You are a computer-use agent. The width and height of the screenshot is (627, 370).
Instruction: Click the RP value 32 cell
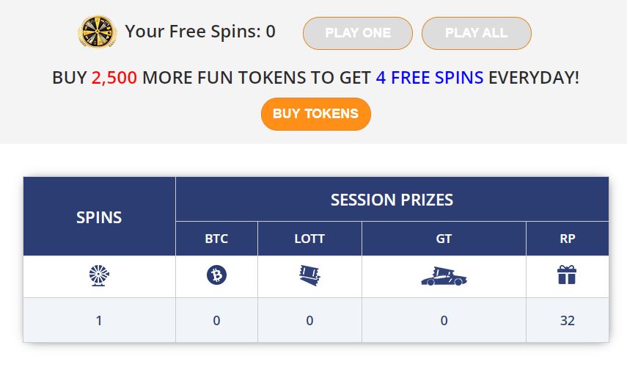568,320
